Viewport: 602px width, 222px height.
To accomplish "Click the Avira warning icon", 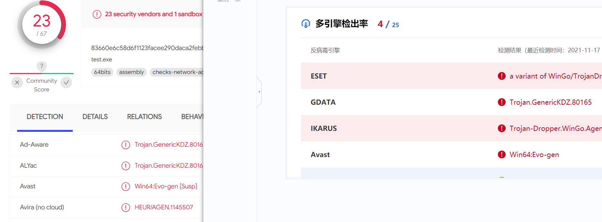I will click(126, 207).
